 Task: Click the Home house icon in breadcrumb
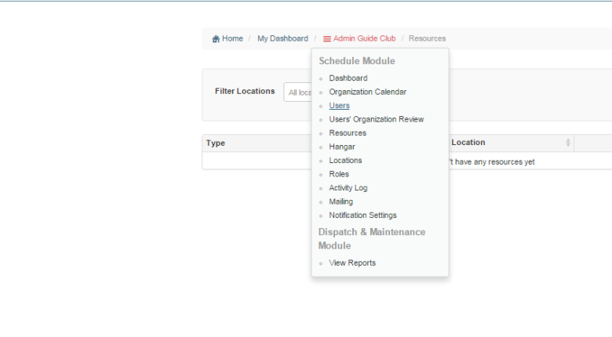click(216, 38)
